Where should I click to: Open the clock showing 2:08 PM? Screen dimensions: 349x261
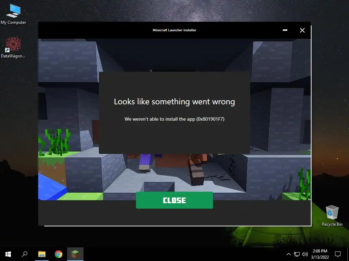click(x=320, y=254)
